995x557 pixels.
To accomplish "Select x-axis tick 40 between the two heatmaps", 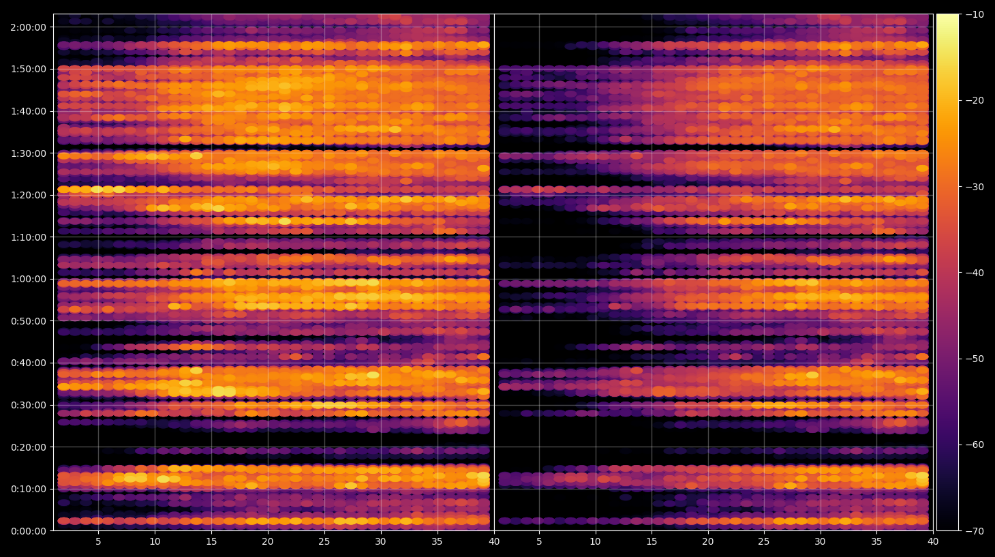I will click(x=494, y=542).
